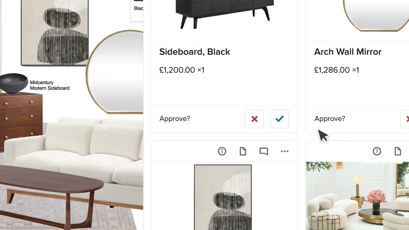
Task: Click the Midcentury Modern Sideboard label
Action: pos(50,85)
